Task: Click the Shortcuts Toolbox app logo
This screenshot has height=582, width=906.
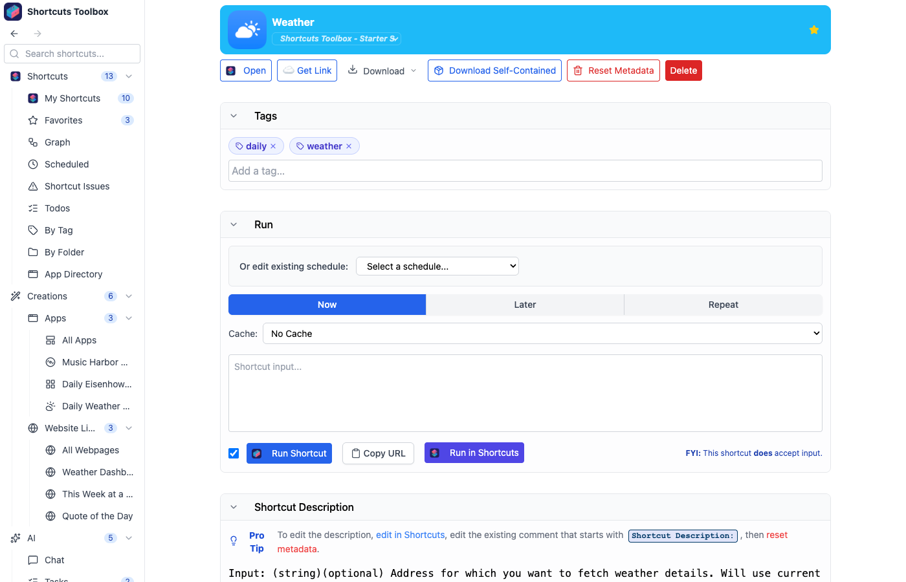Action: [13, 12]
